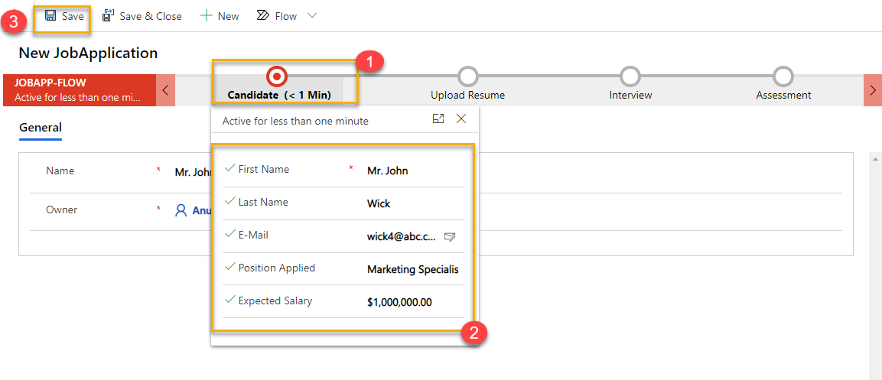882x380 pixels.
Task: Open the Owner lookup user link
Action: (201, 211)
